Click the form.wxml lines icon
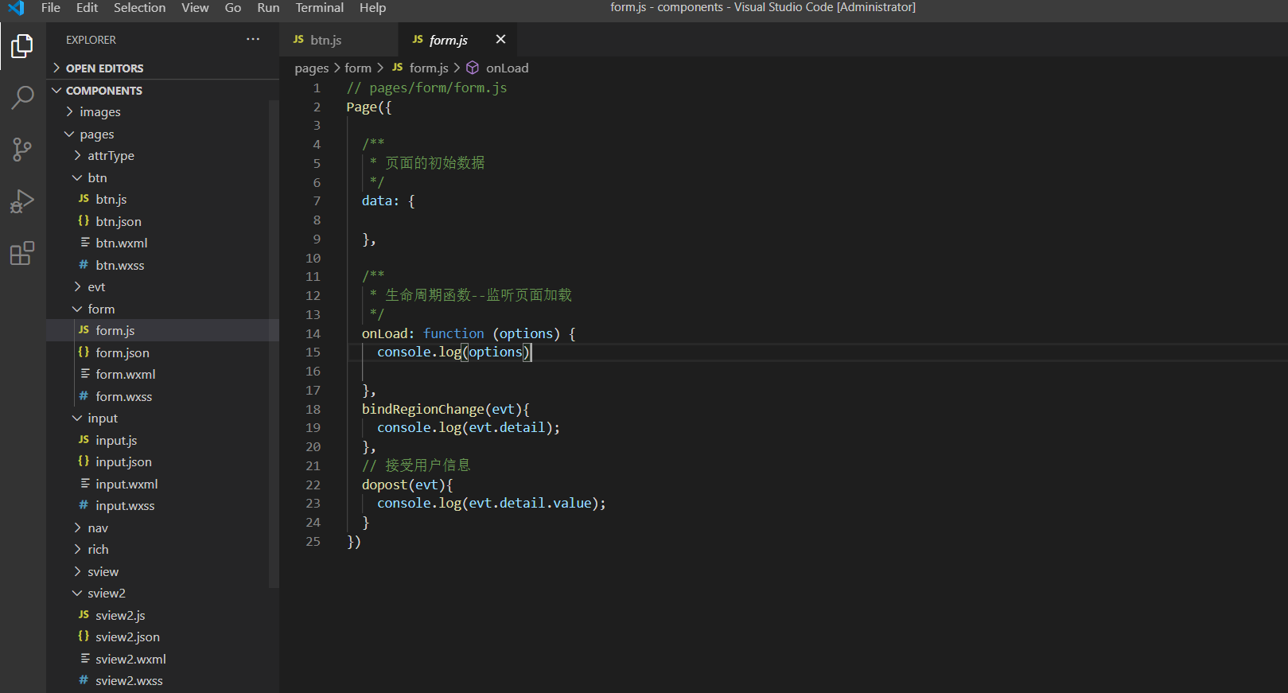 pyautogui.click(x=84, y=374)
